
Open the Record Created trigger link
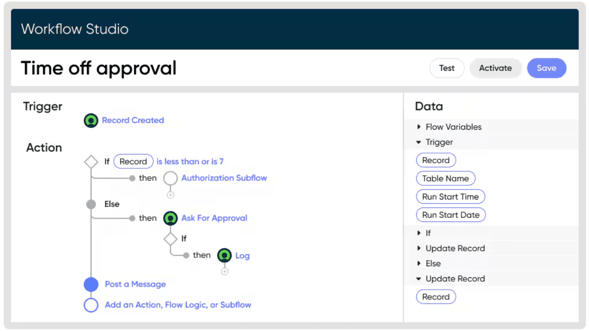[133, 120]
